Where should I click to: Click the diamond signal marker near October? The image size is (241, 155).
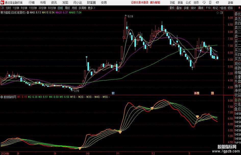click(x=80, y=148)
